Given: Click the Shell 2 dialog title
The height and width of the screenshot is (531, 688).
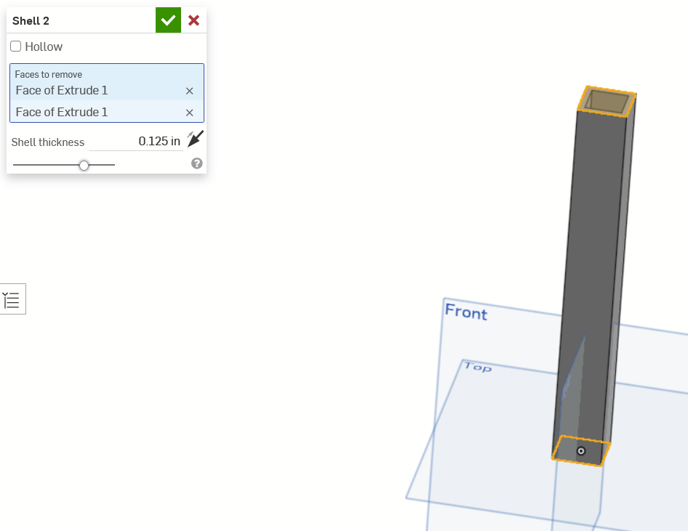Looking at the screenshot, I should tap(31, 20).
